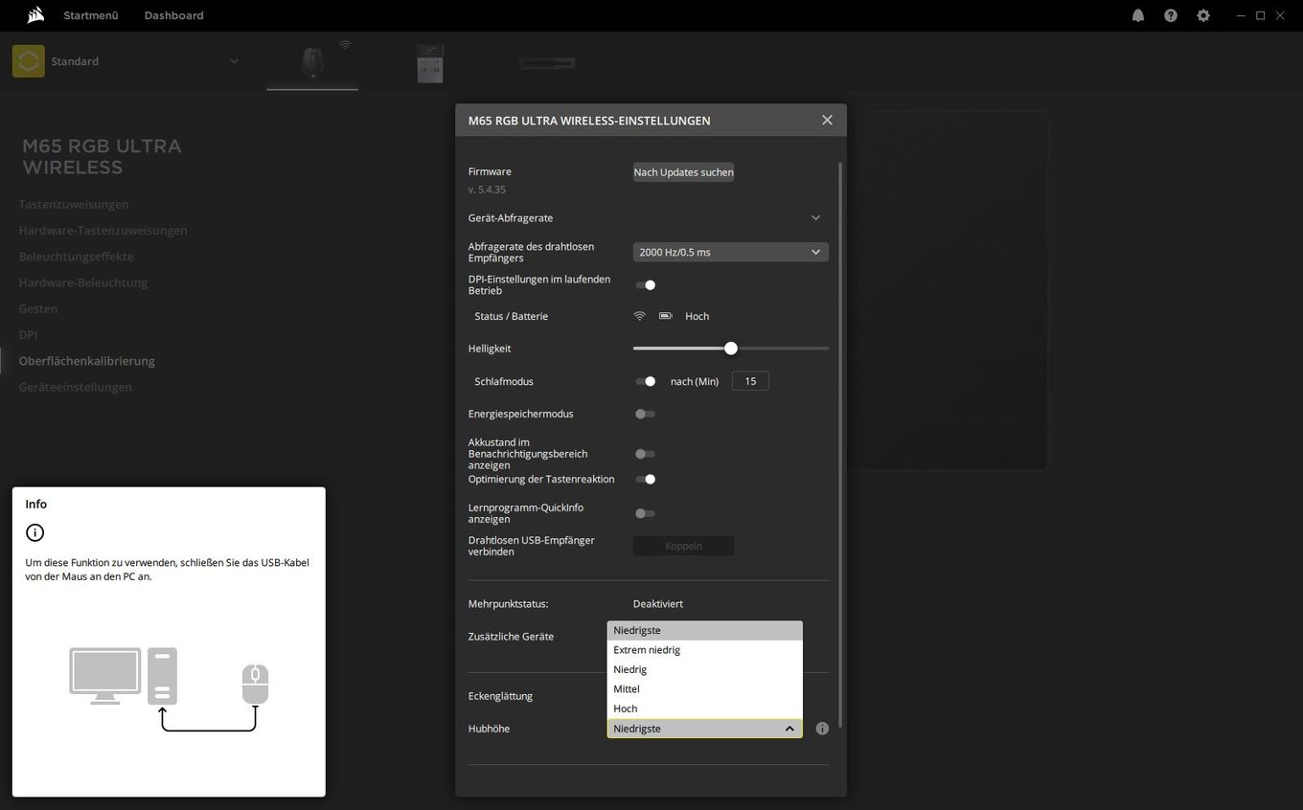The image size is (1303, 810).
Task: Click the firmware version v. 5.4.35 text
Action: (x=487, y=190)
